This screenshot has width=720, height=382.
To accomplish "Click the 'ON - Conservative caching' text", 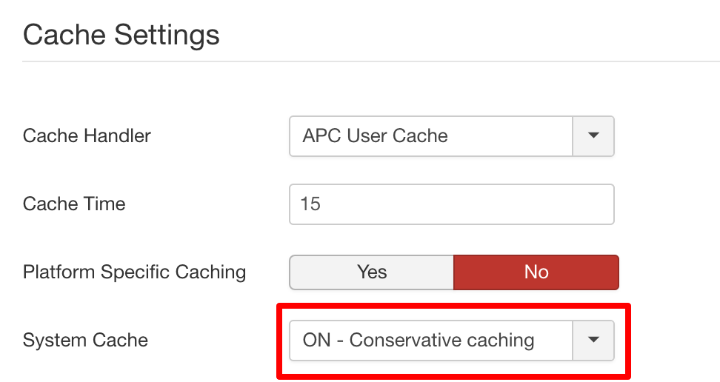I will click(x=418, y=341).
